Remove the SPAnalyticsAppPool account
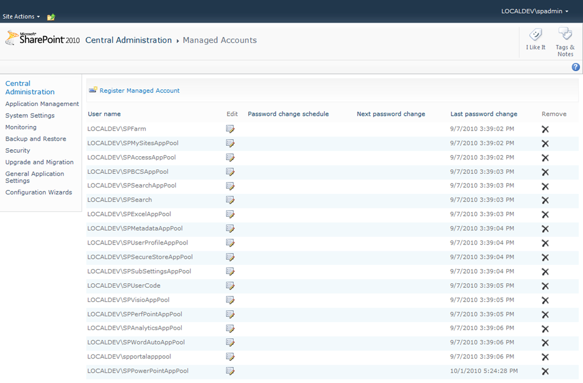This screenshot has height=383, width=583. tap(545, 329)
